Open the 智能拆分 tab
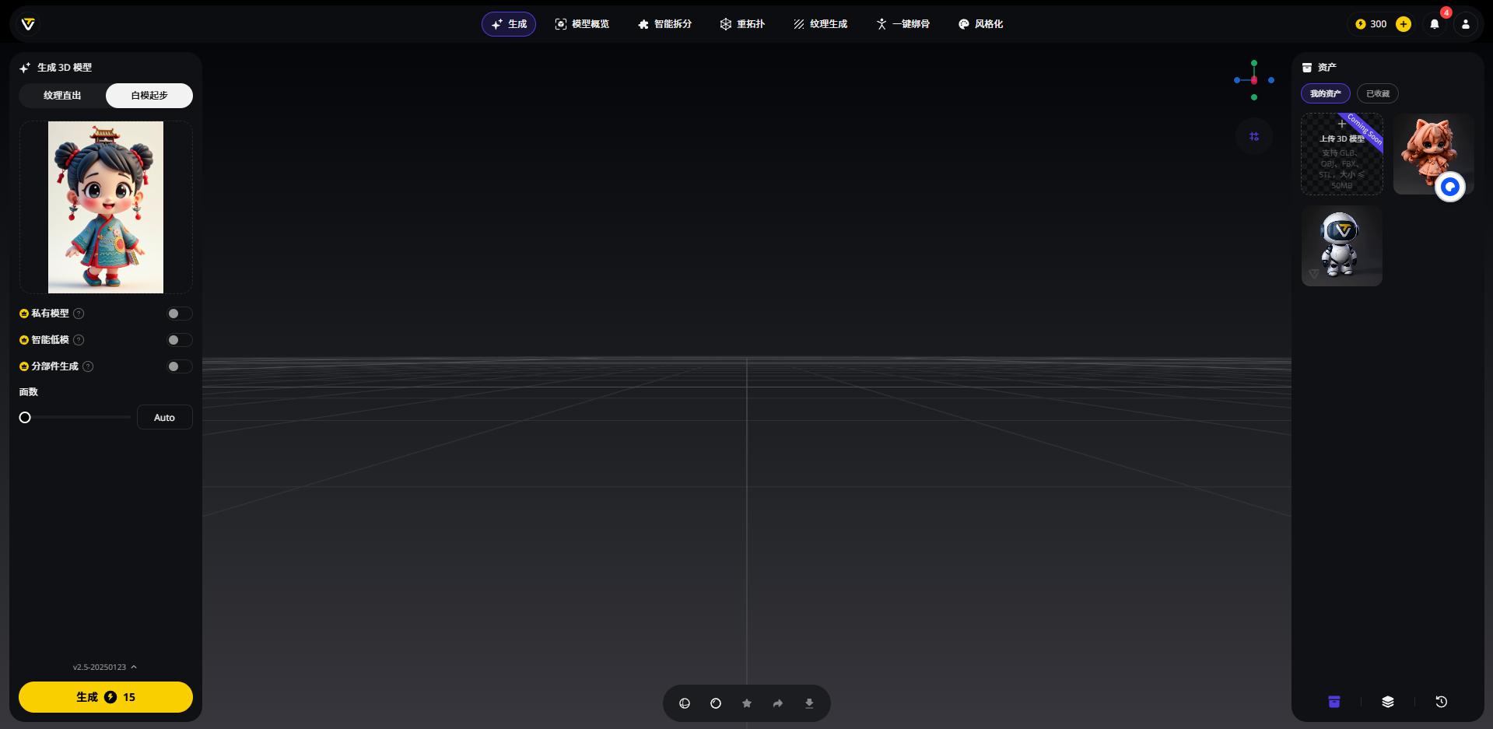The height and width of the screenshot is (729, 1493). pos(664,24)
